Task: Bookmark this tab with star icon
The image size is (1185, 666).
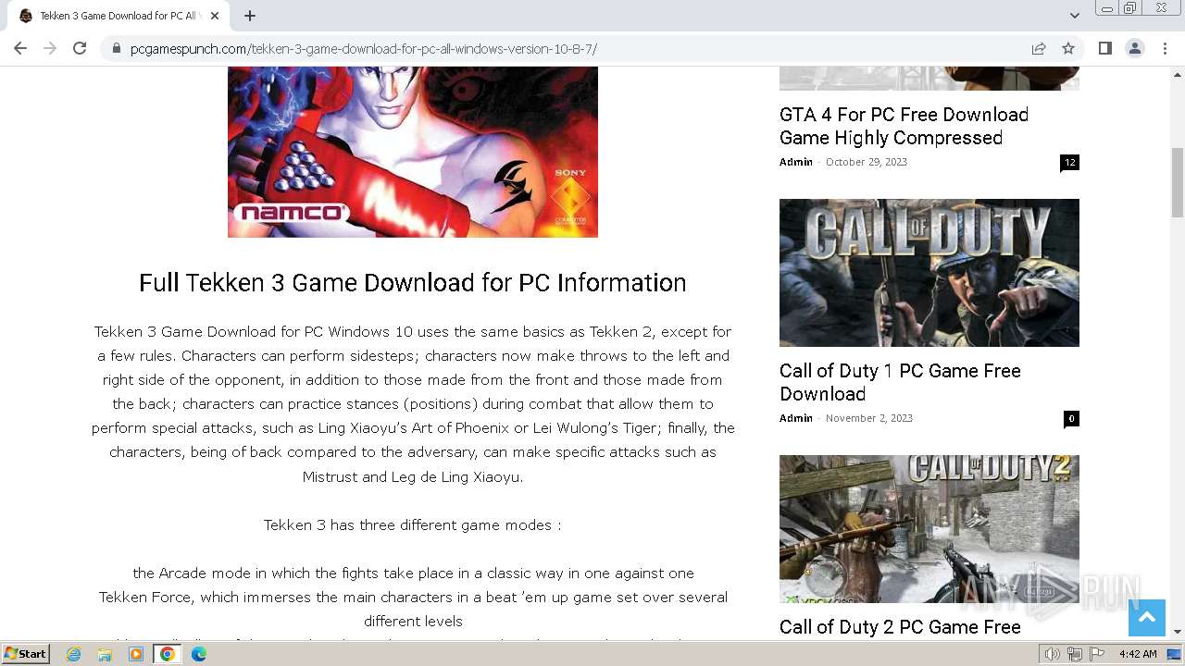Action: [1068, 48]
